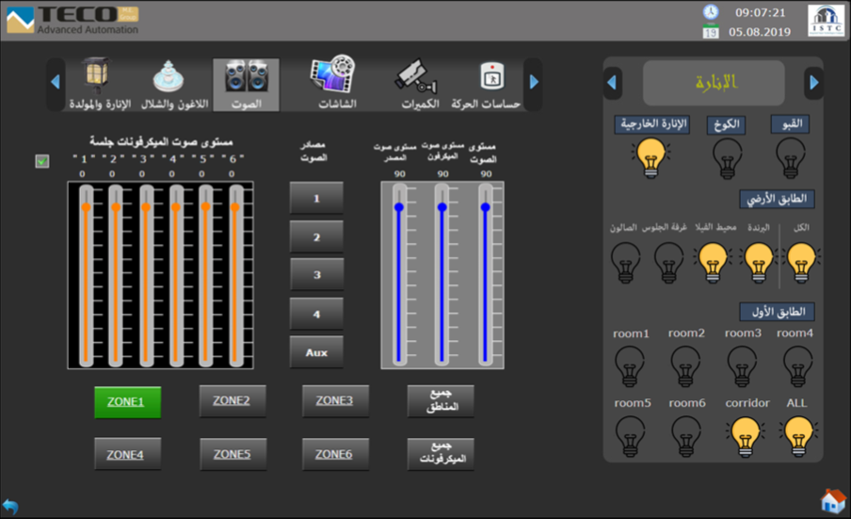Select audio source Aux button

pos(316,351)
